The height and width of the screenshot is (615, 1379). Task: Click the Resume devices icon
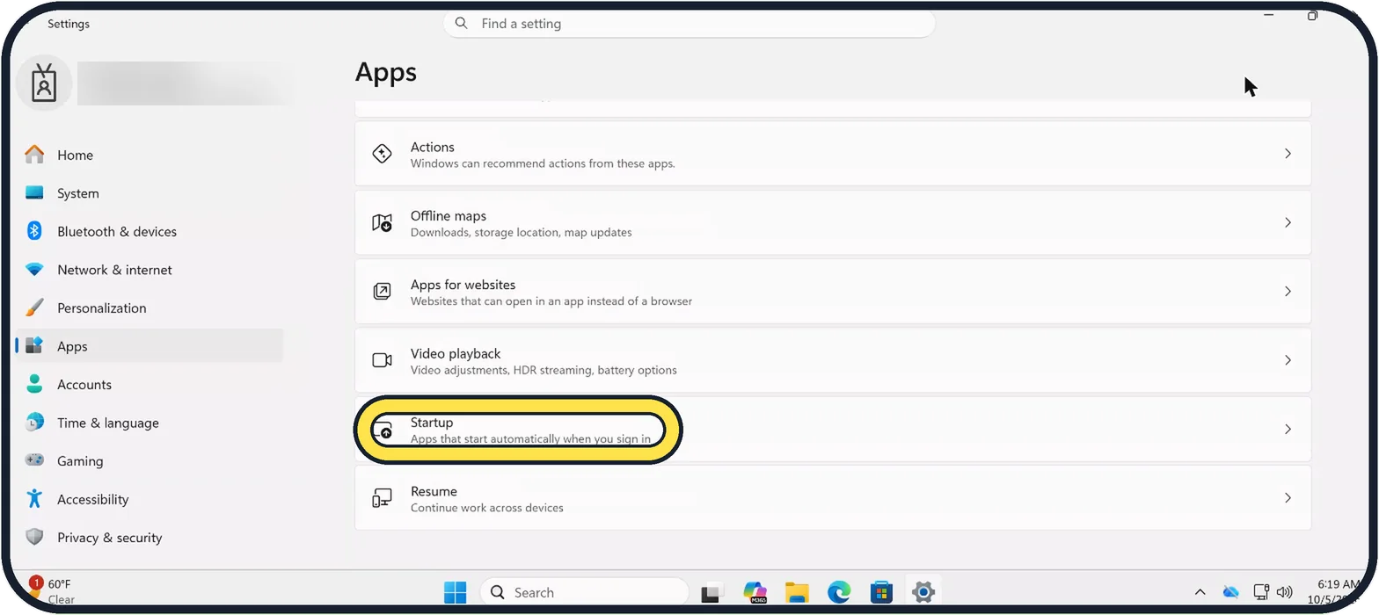click(382, 498)
